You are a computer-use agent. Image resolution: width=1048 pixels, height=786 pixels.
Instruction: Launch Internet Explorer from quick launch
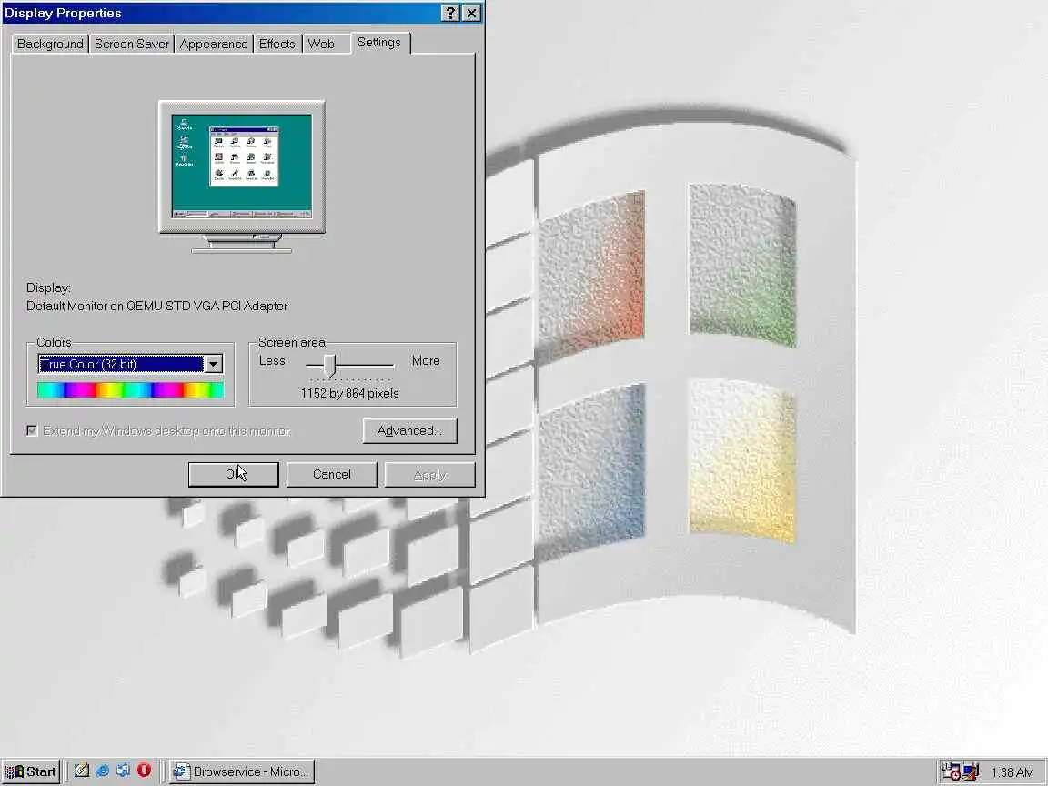(x=102, y=771)
